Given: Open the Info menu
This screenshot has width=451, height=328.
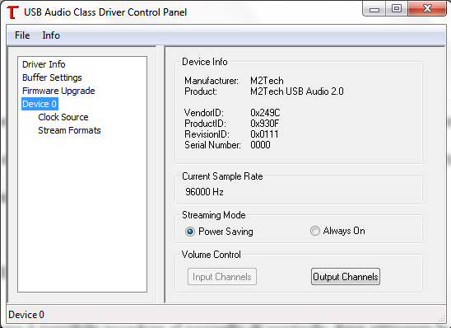Looking at the screenshot, I should coord(51,35).
